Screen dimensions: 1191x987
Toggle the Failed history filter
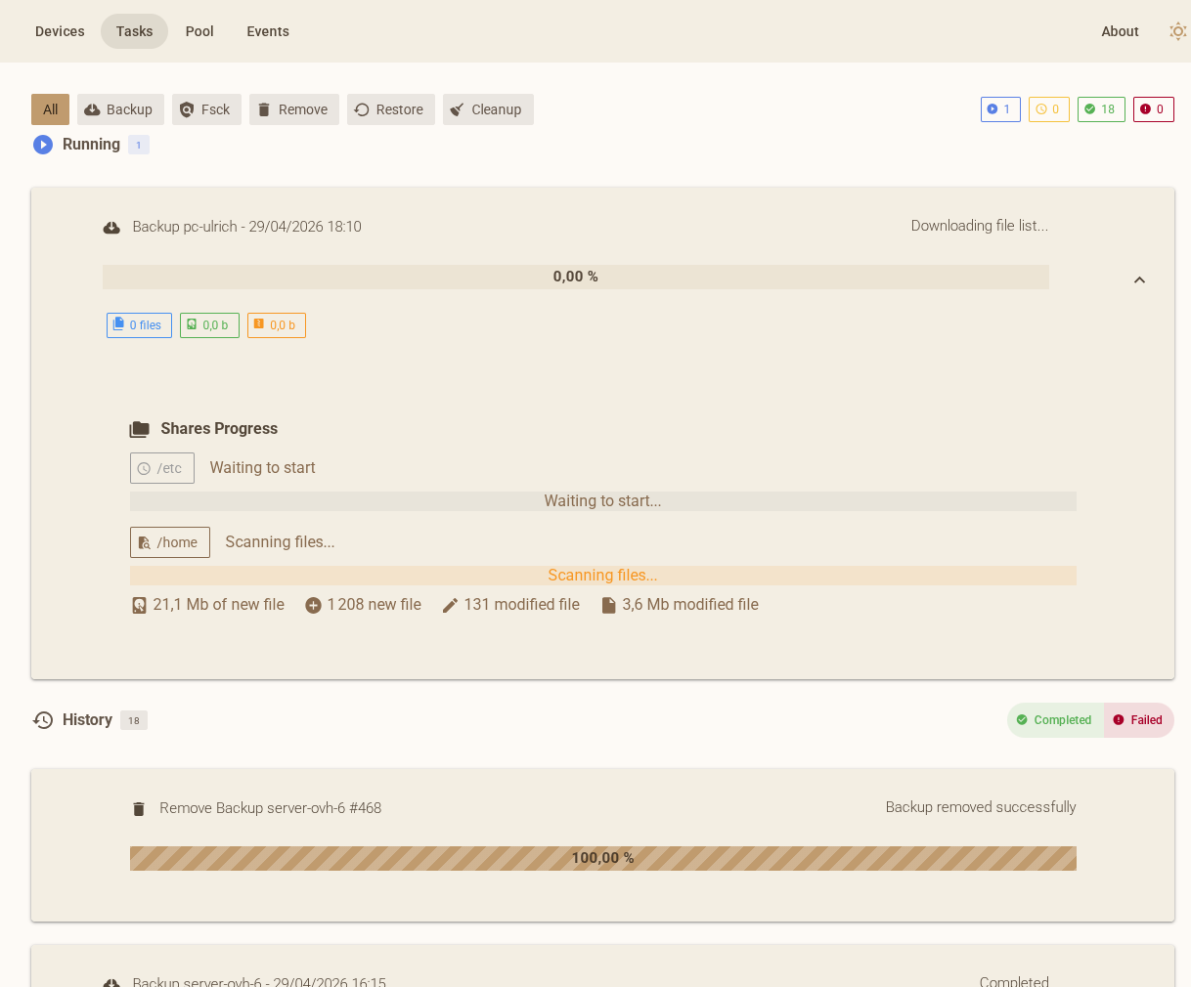1138,720
